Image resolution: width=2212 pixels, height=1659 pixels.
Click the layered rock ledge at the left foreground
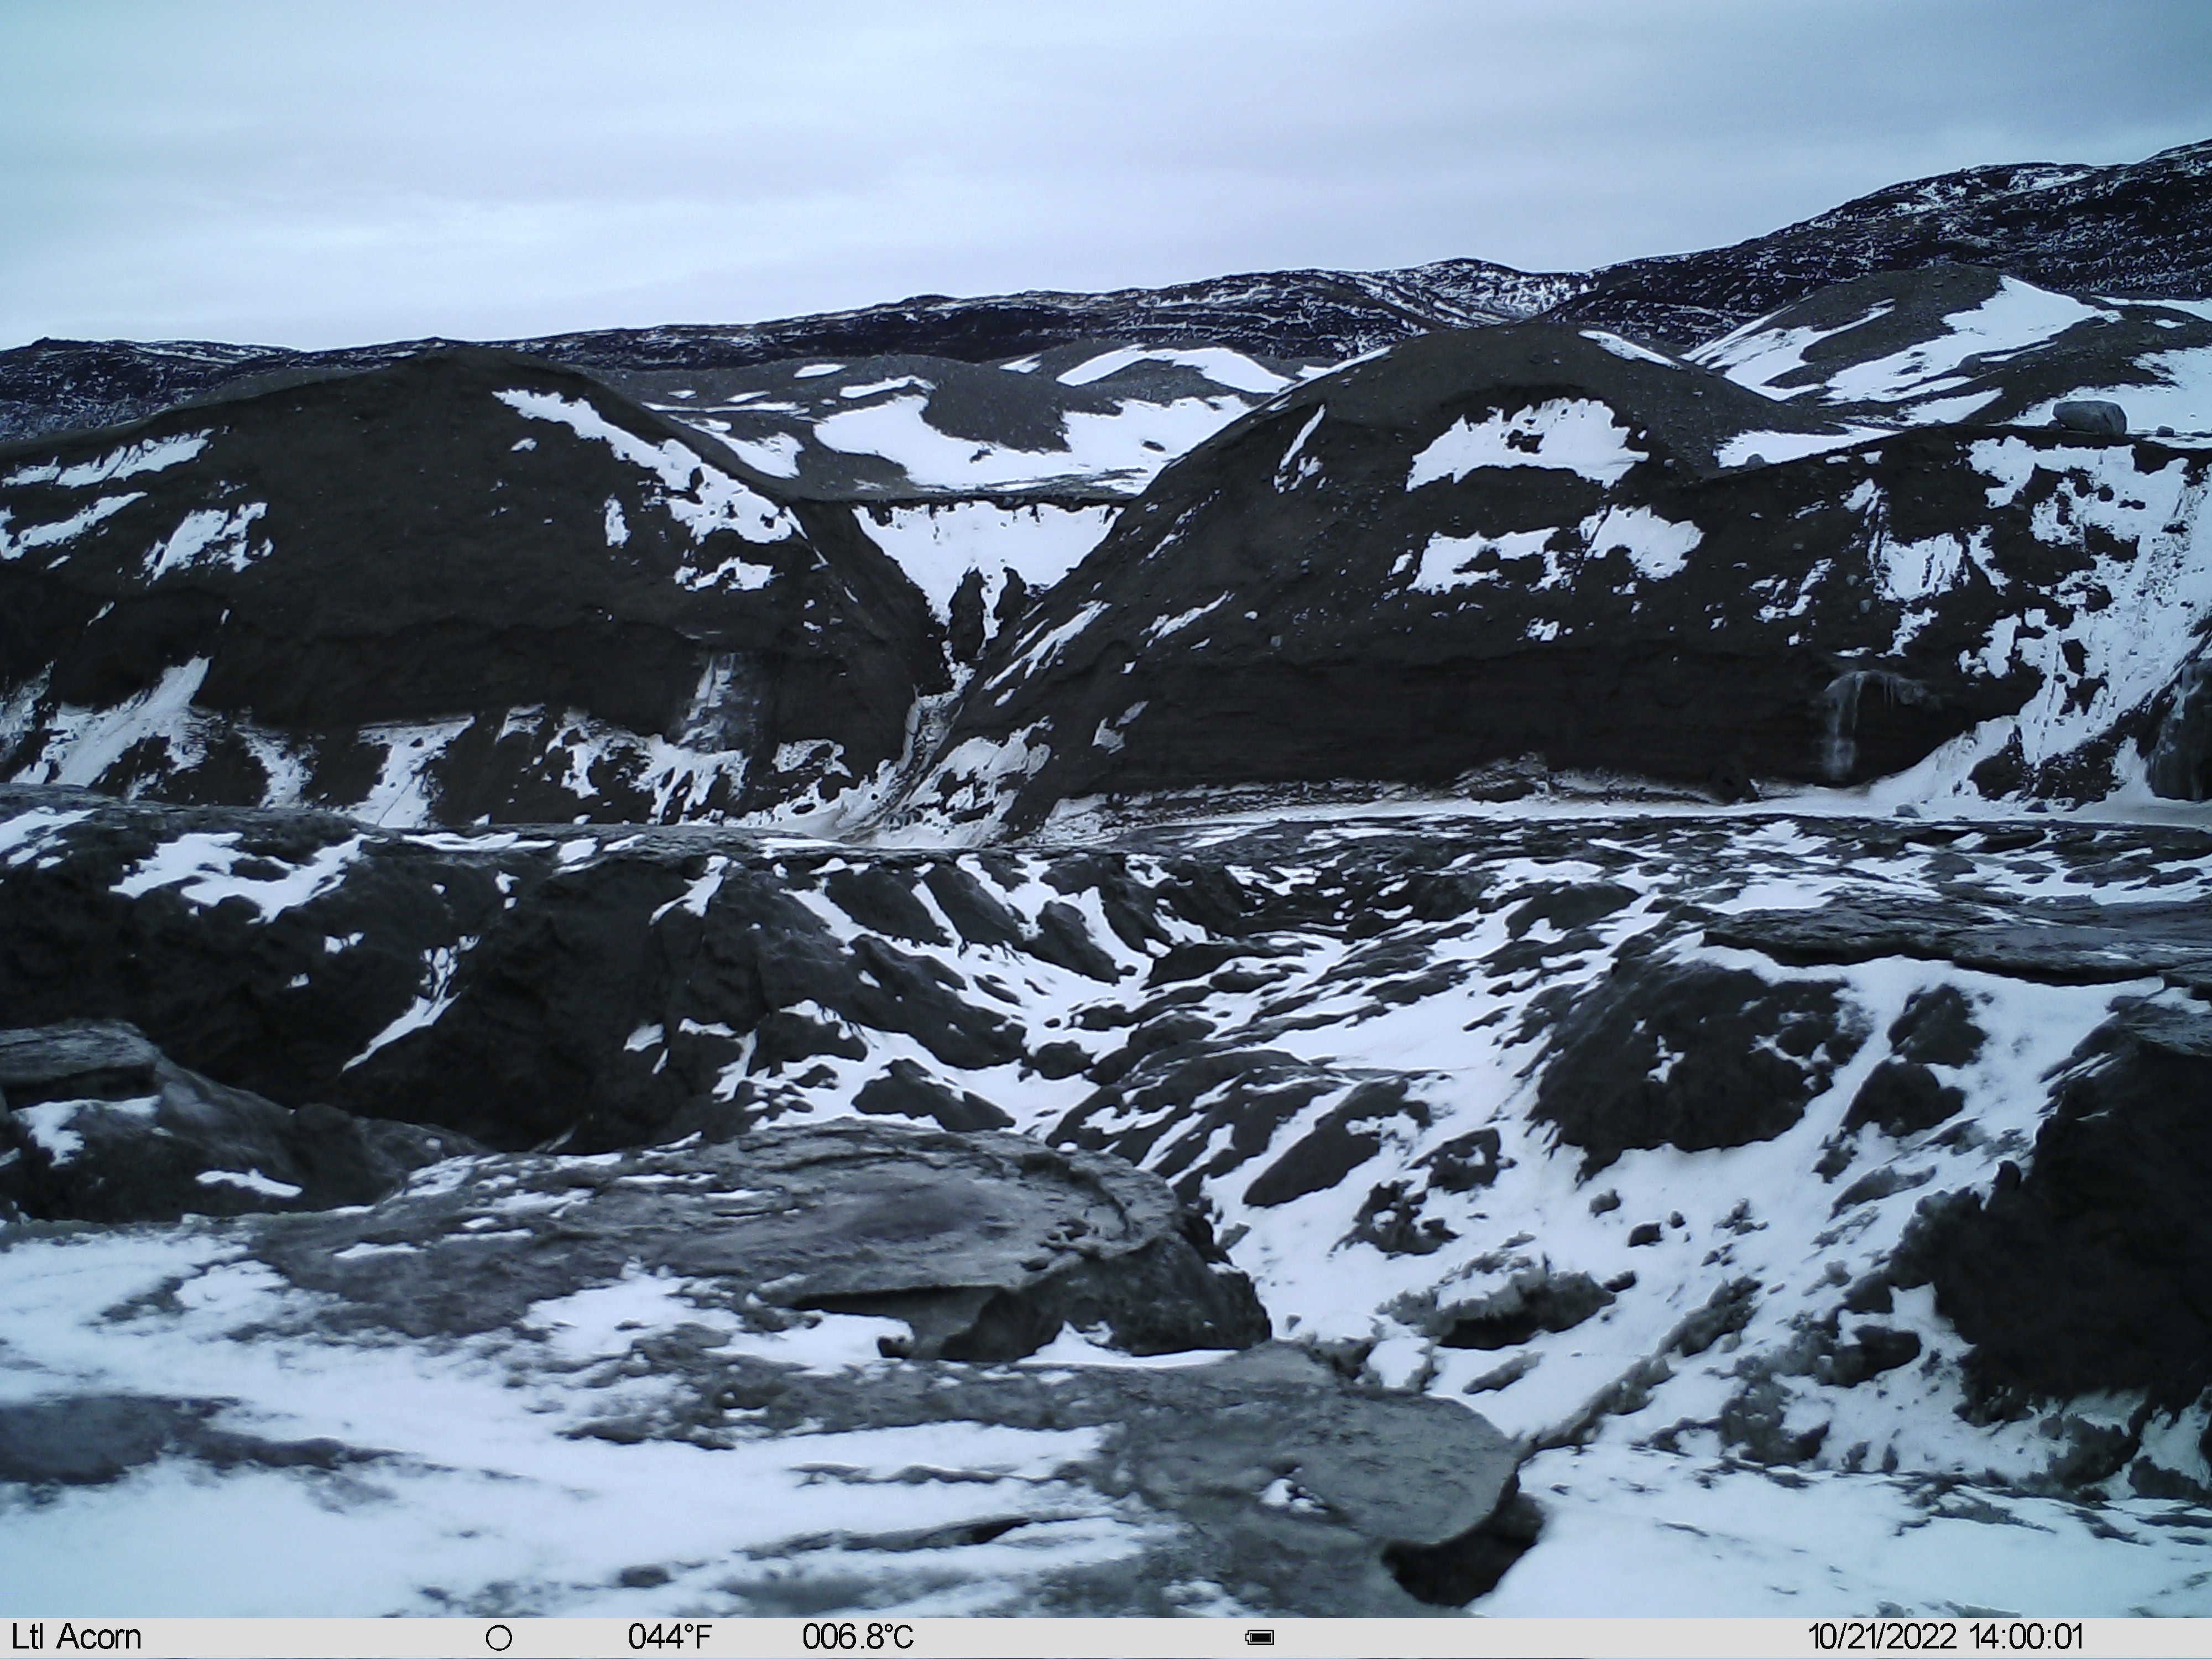tap(75, 1060)
